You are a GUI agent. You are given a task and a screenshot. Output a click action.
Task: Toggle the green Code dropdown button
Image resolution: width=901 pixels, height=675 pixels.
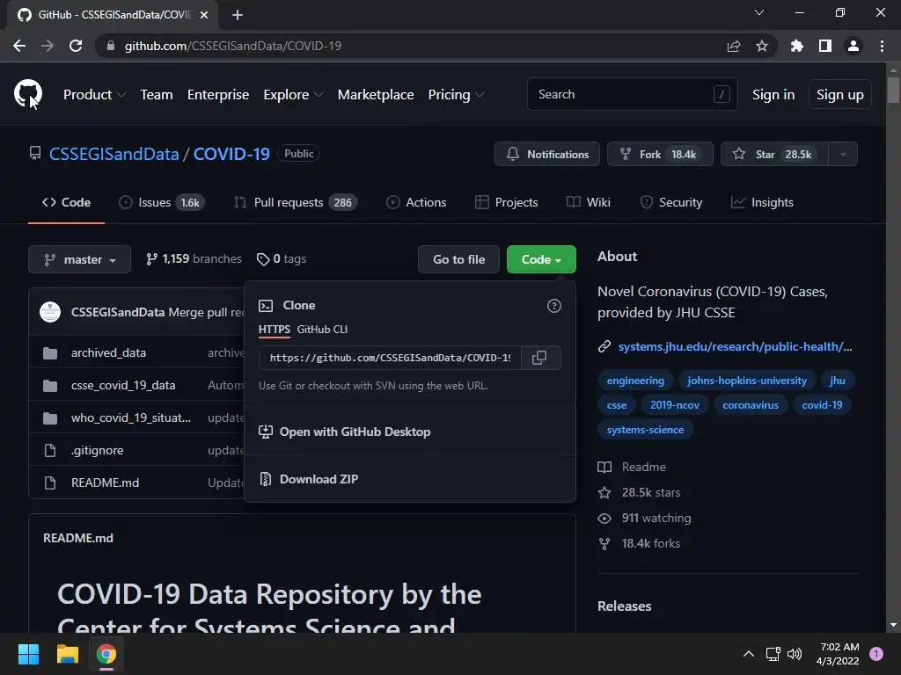tap(541, 259)
